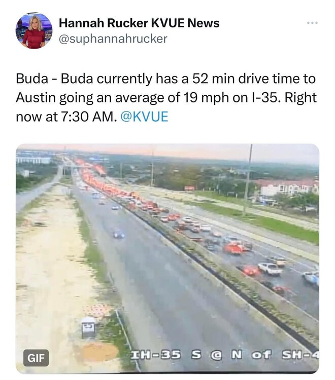Click the roadside utility box in the GIF
Viewport: 335px width, 380px height.
click(88, 327)
